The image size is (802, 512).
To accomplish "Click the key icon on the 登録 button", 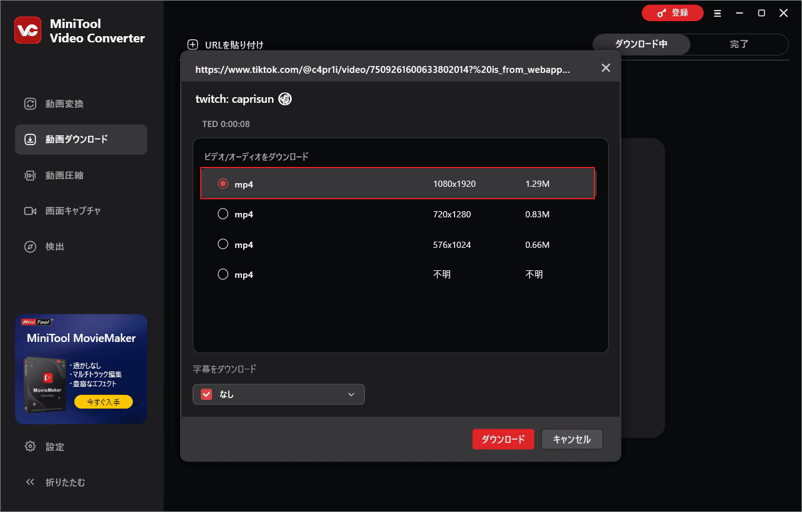I will [662, 13].
